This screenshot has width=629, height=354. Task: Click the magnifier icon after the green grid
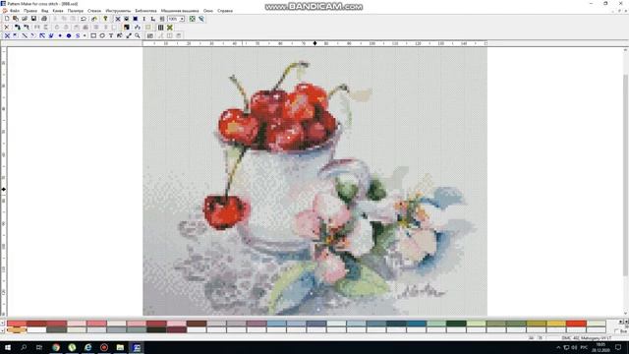pyautogui.click(x=200, y=19)
